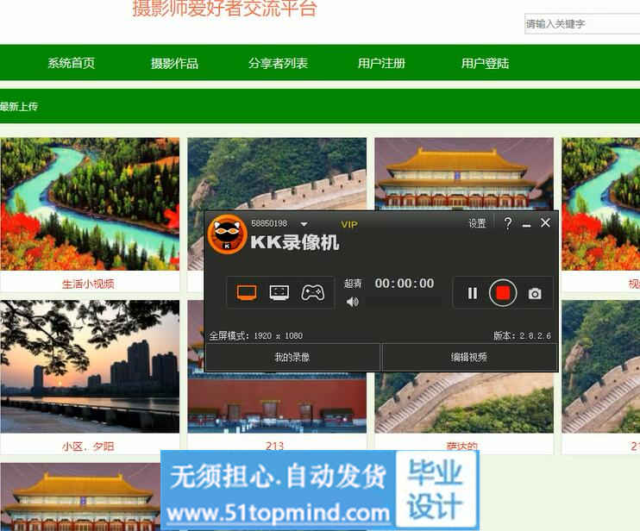Open 设置 settings in KK recorder

pyautogui.click(x=477, y=223)
